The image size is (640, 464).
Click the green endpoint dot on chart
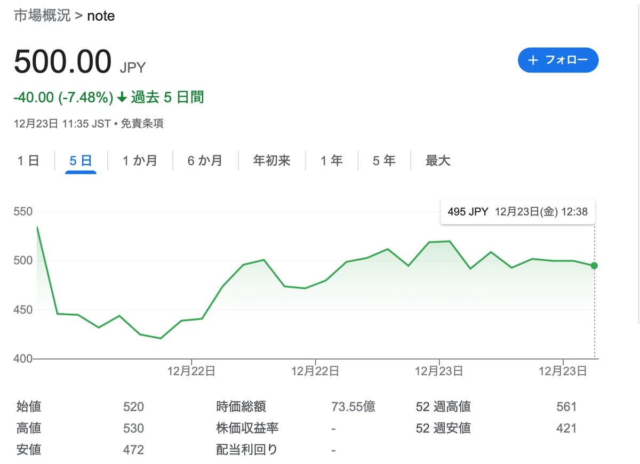click(594, 266)
